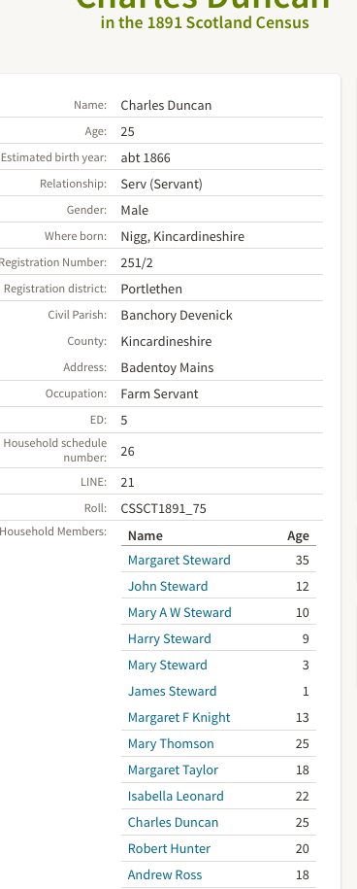The width and height of the screenshot is (357, 889).
Task: Click the Name column header
Action: [x=145, y=535]
